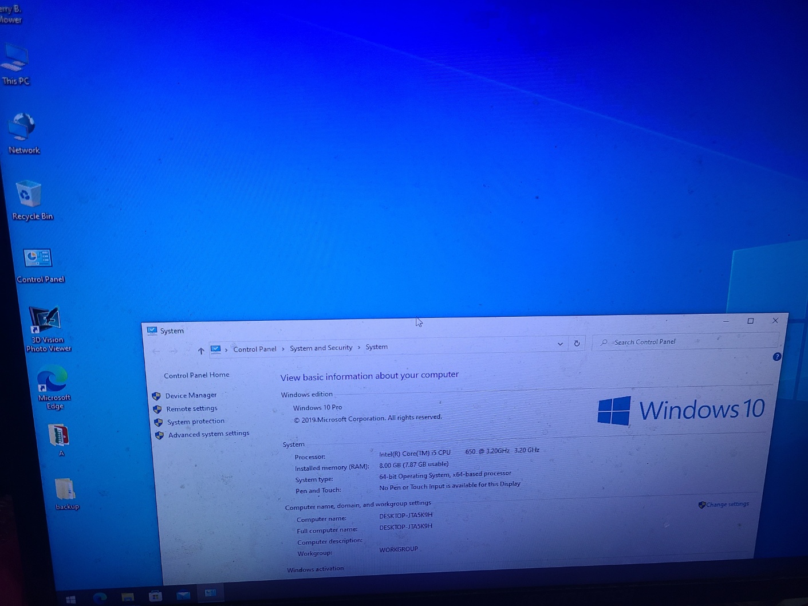Open Device Manager link
Image resolution: width=808 pixels, height=606 pixels.
[x=191, y=395]
